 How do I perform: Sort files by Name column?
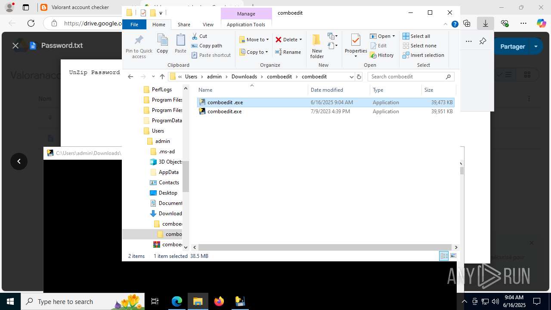[252, 90]
